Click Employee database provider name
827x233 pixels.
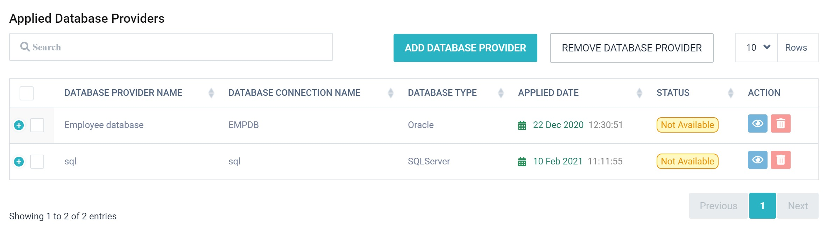point(104,125)
